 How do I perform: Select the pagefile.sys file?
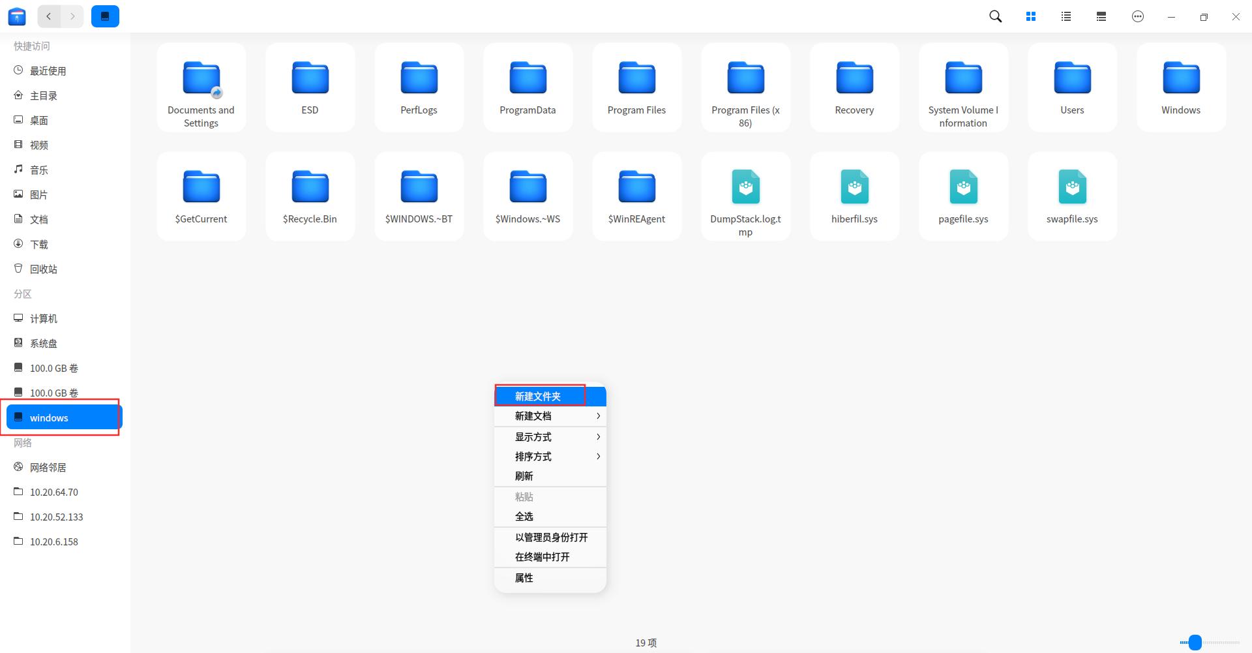963,196
